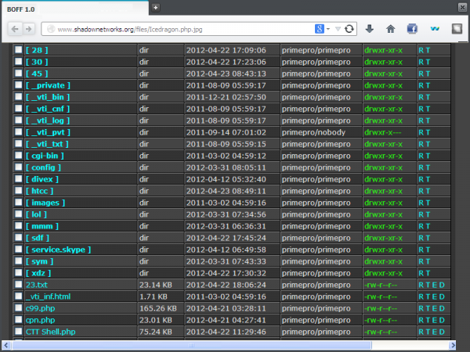
Task: Check the box for config folder
Action: coord(19,167)
